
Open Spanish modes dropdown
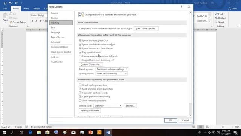pyautogui.click(x=111, y=73)
